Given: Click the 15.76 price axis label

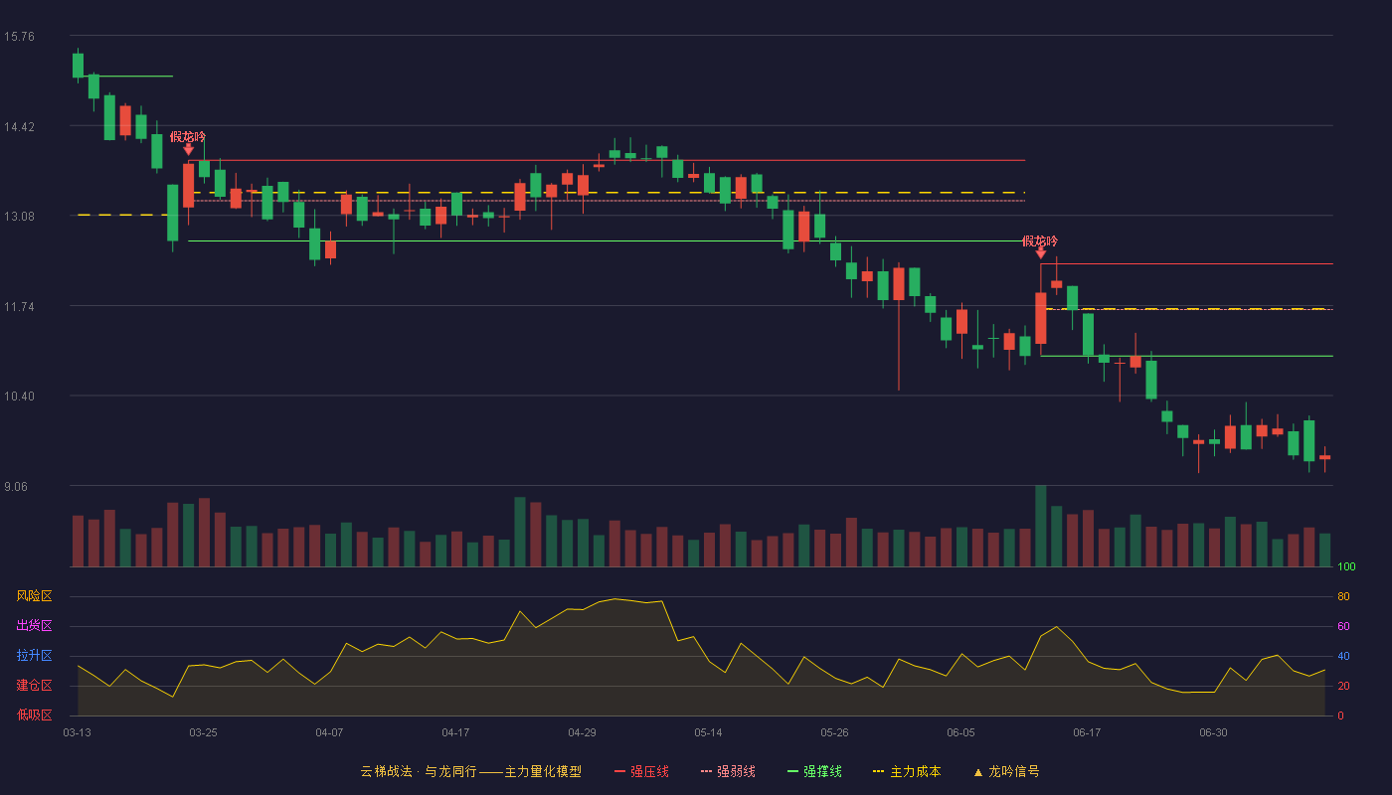Looking at the screenshot, I should [x=19, y=37].
